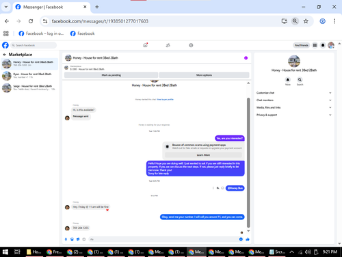Send a thumbs-up like
Image resolution: width=342 pixels, height=257 pixels.
(x=248, y=239)
